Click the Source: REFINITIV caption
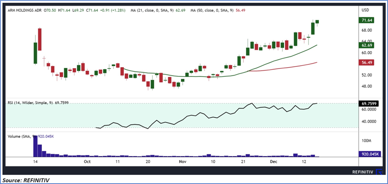The image size is (388, 184). tap(26, 181)
